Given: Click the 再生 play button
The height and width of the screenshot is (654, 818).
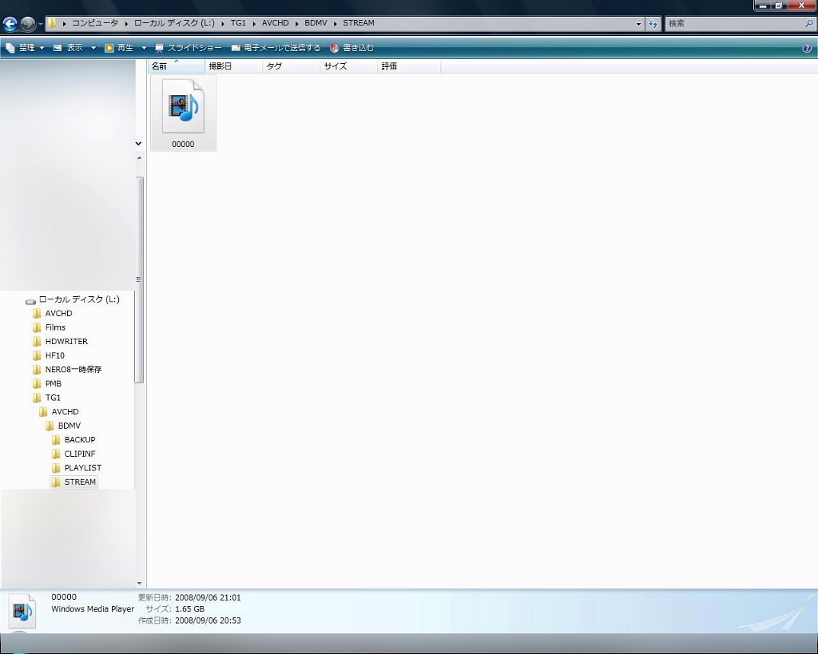Looking at the screenshot, I should coord(119,48).
